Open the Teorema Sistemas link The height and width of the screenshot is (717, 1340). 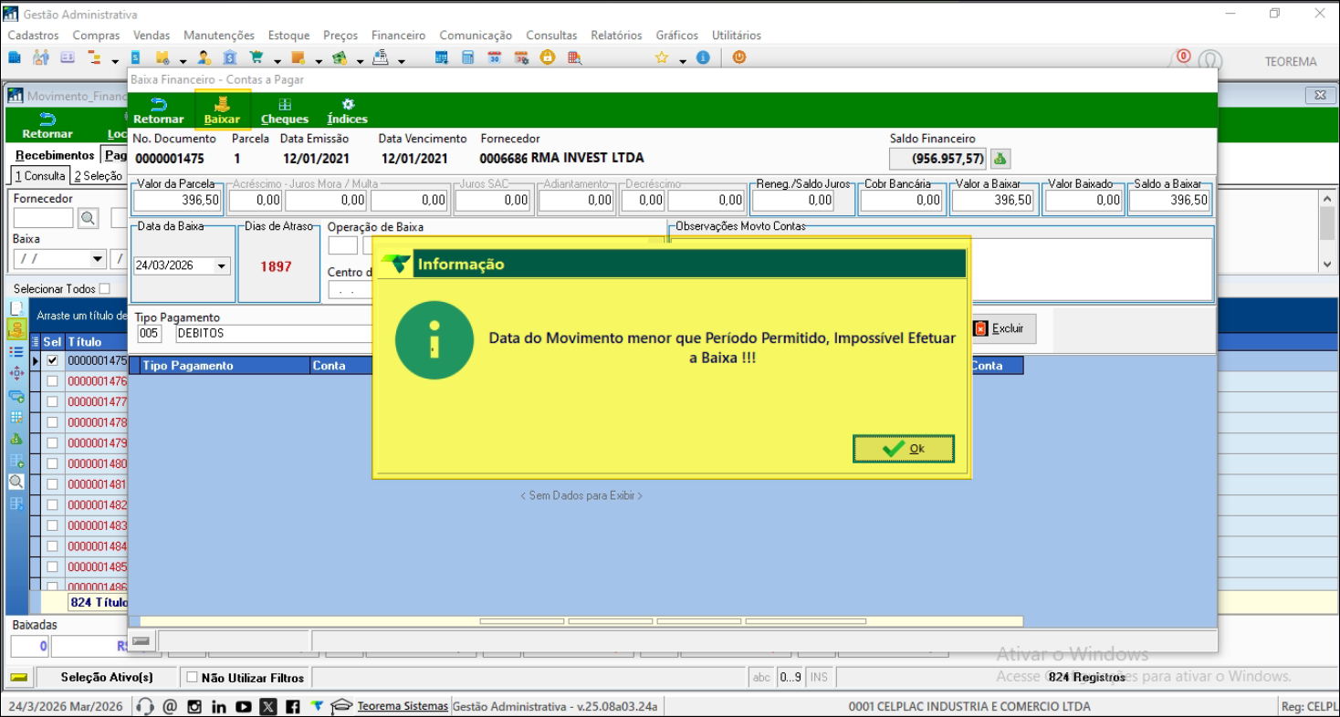pyautogui.click(x=403, y=706)
